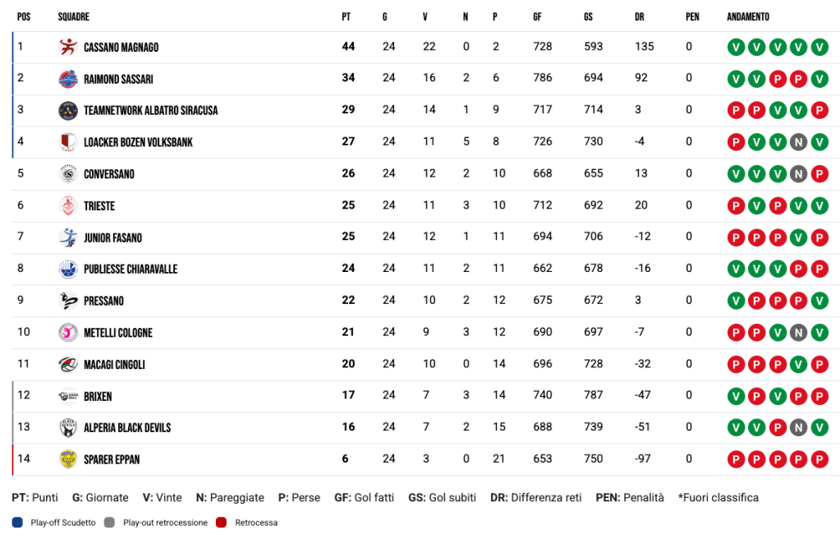This screenshot has width=840, height=539.
Task: Click the gray N badge for Conversano
Action: 797,174
